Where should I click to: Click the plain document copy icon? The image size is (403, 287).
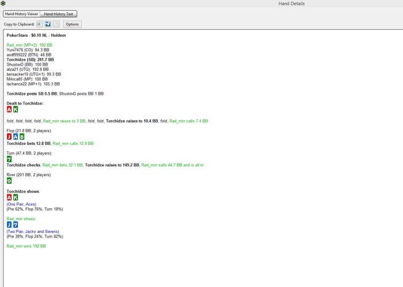click(56, 24)
